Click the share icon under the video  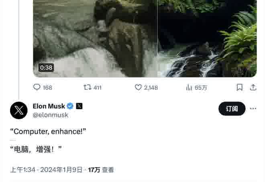click(x=253, y=87)
